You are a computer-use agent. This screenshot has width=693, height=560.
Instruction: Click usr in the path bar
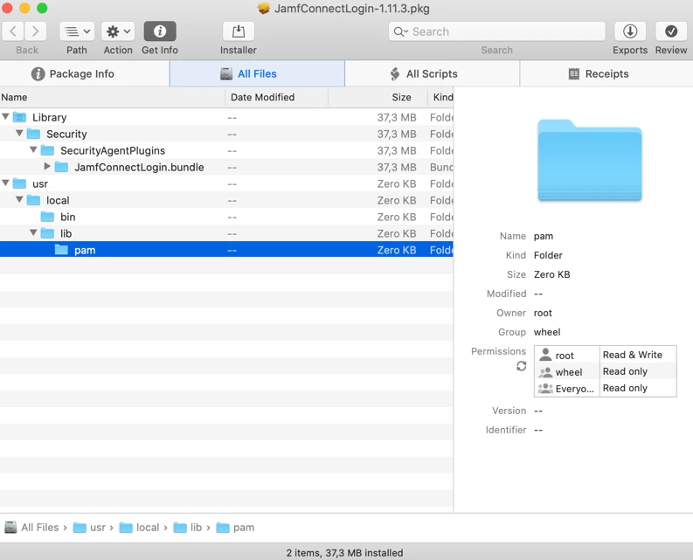click(x=89, y=528)
